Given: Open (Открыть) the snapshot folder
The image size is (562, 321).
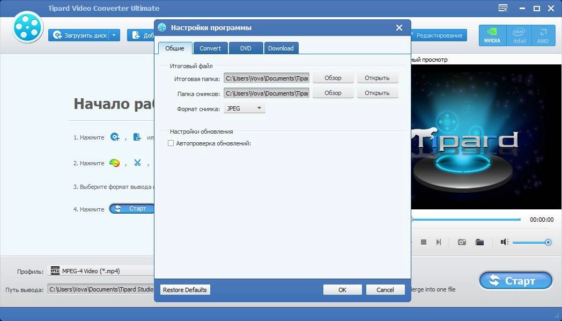Looking at the screenshot, I should [377, 93].
